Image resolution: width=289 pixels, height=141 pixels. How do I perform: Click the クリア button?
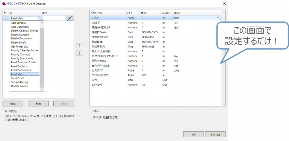pyautogui.click(x=64, y=104)
